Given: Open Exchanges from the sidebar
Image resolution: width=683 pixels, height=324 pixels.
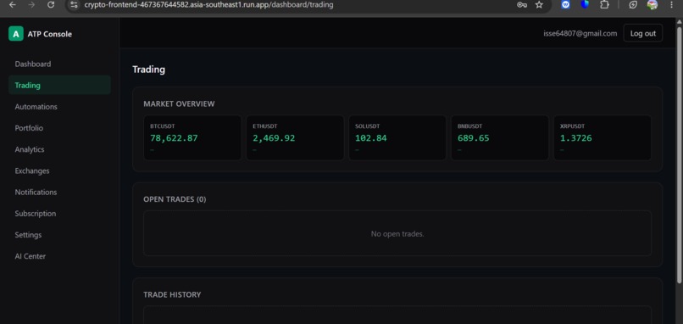Looking at the screenshot, I should click(x=59, y=171).
